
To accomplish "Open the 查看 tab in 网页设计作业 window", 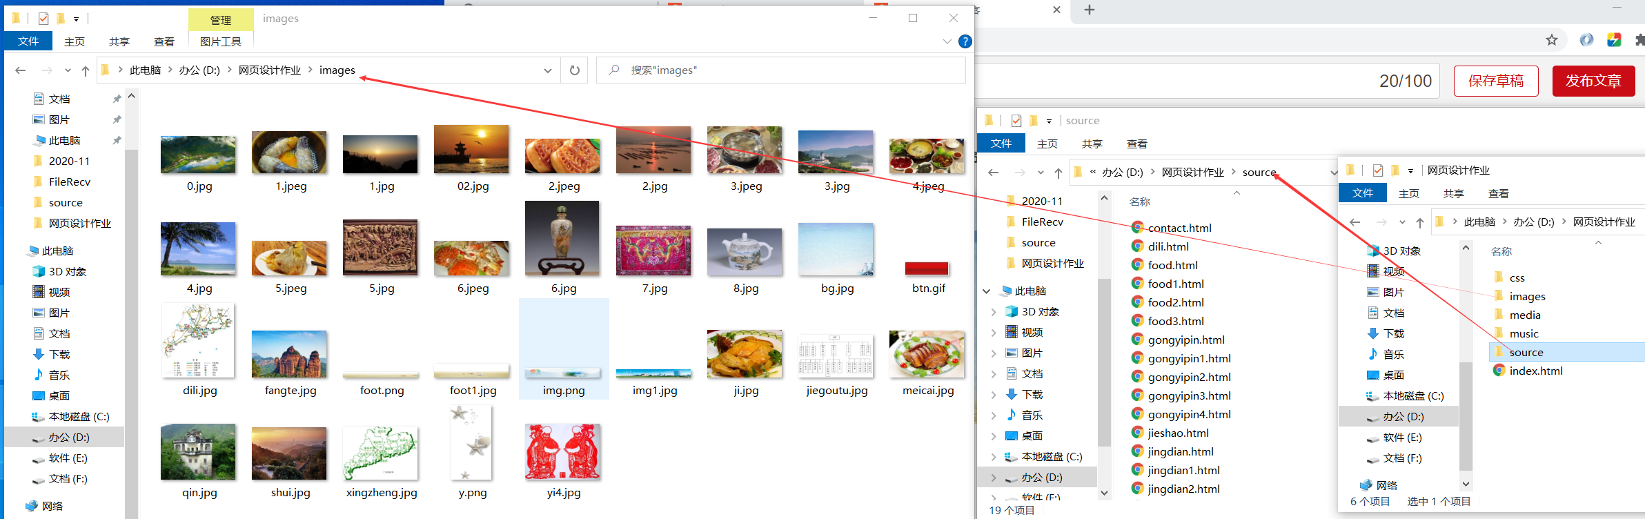I will (x=1499, y=194).
